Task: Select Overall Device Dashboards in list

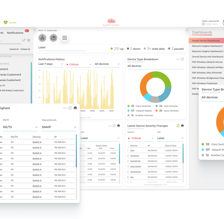Action: click(x=206, y=41)
